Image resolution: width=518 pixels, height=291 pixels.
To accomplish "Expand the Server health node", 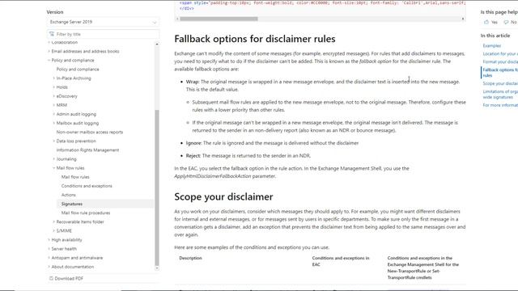I will click(49, 249).
